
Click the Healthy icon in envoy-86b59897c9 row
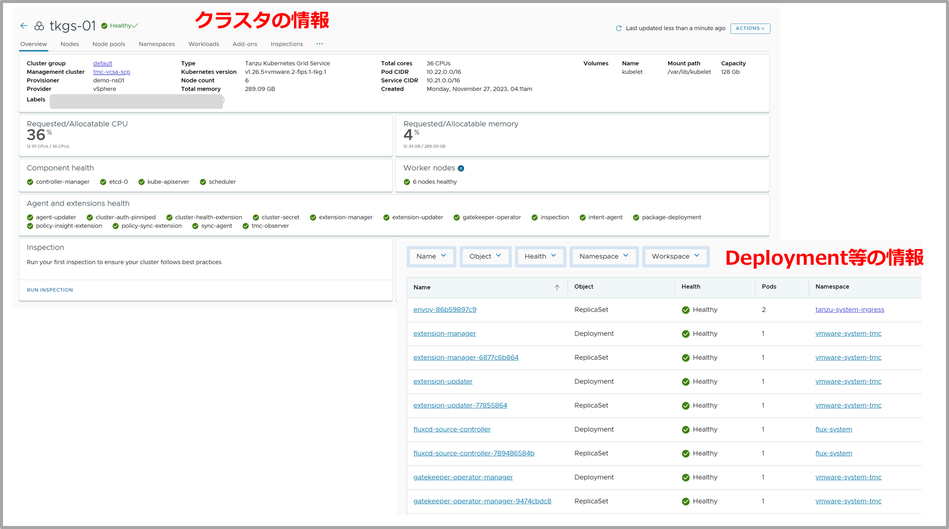click(x=685, y=310)
